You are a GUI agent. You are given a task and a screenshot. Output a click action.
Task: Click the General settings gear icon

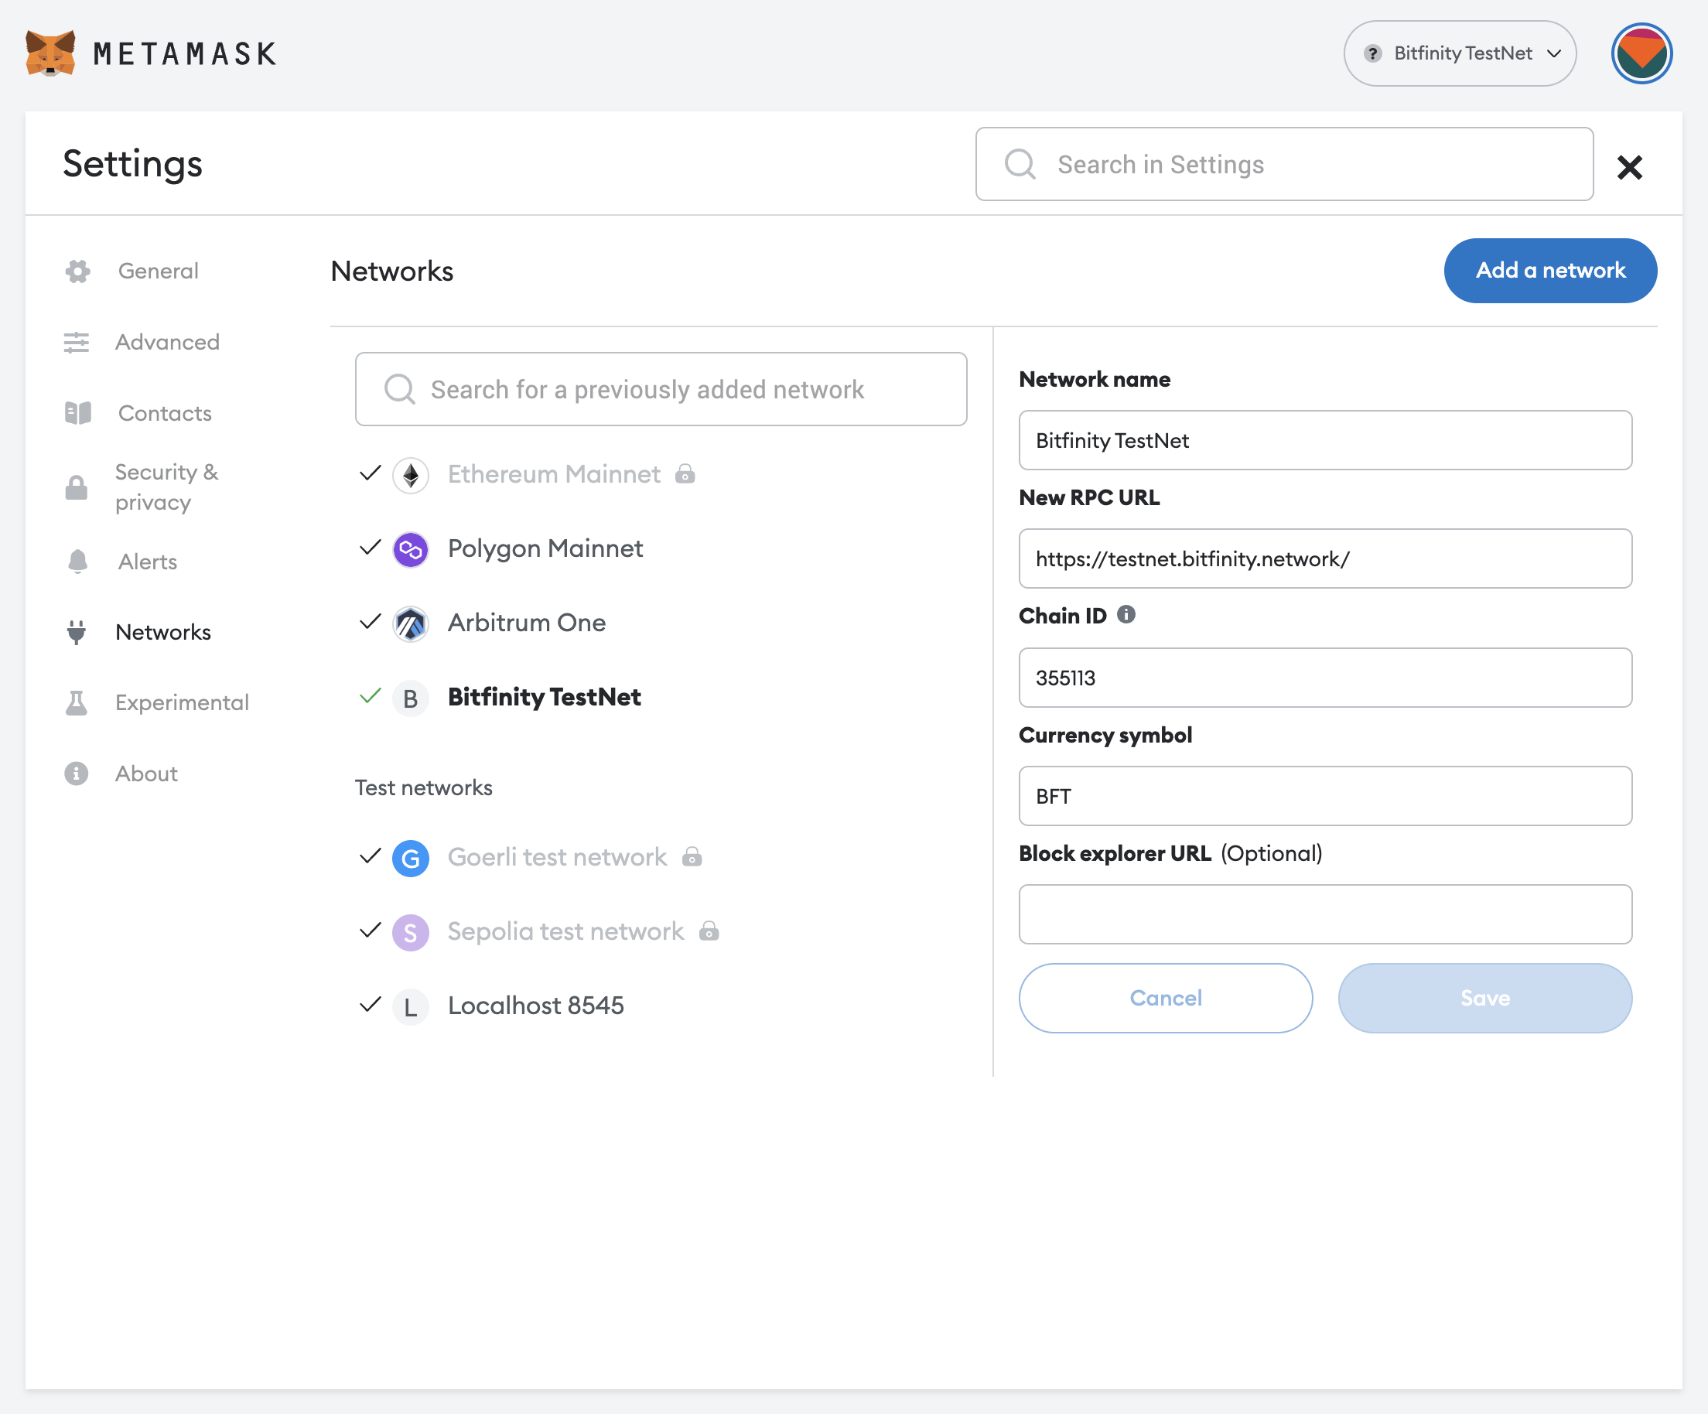point(80,271)
